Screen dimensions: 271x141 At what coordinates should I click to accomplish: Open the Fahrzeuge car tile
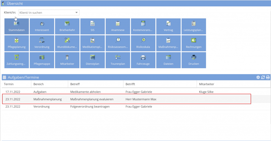(143, 60)
